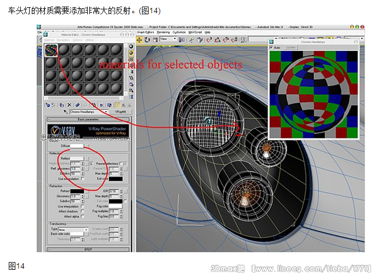
Task: Toggle the Backlight icon in Material Editor
Action: pos(132,53)
